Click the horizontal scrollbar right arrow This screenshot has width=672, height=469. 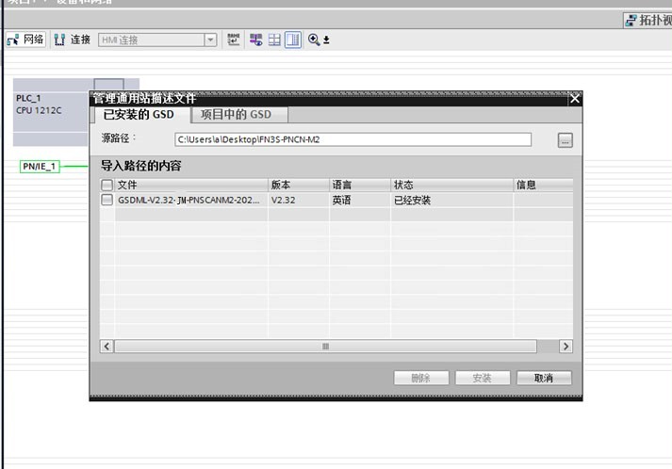pos(565,347)
